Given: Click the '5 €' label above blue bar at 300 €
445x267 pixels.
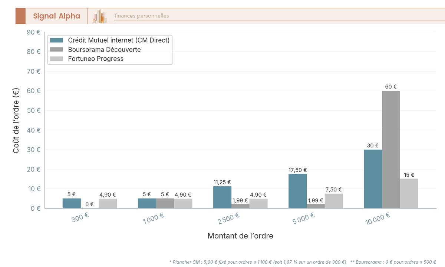Looking at the screenshot, I should pos(72,194).
